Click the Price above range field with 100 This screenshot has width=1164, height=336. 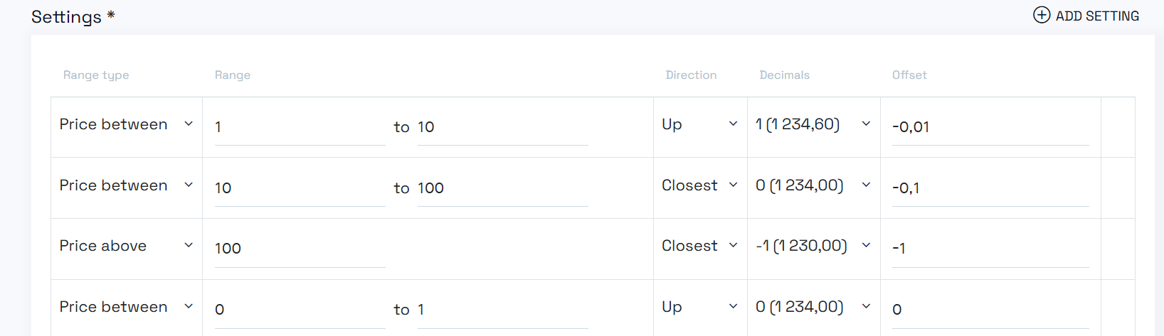coord(300,249)
